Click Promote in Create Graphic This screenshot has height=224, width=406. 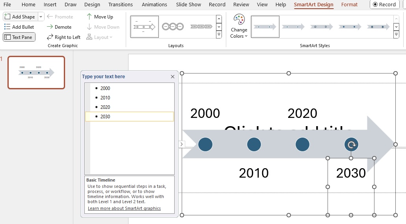point(60,17)
